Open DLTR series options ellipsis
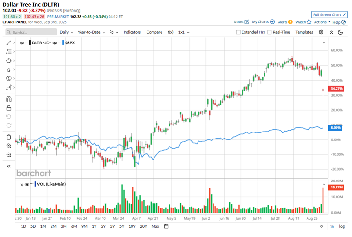 click(x=27, y=42)
